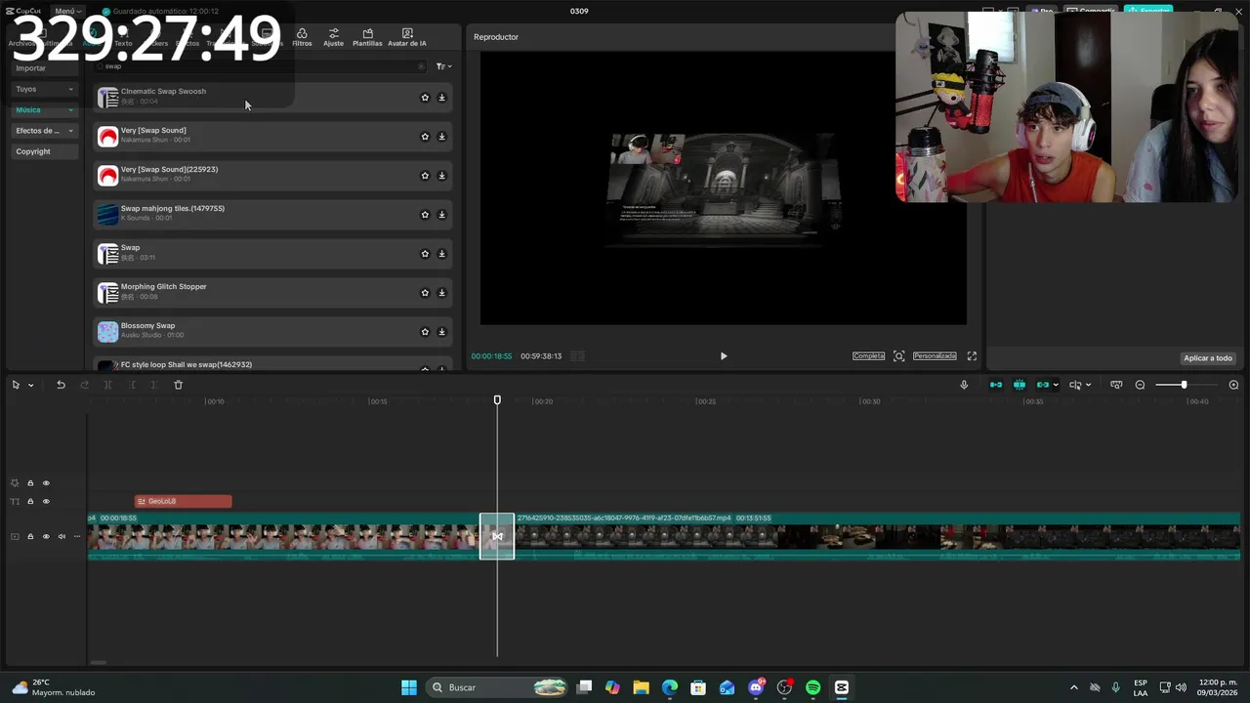The image size is (1250, 703).
Task: Click the transition between video clips
Action: (497, 536)
